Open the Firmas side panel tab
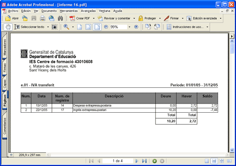 click(x=5, y=68)
